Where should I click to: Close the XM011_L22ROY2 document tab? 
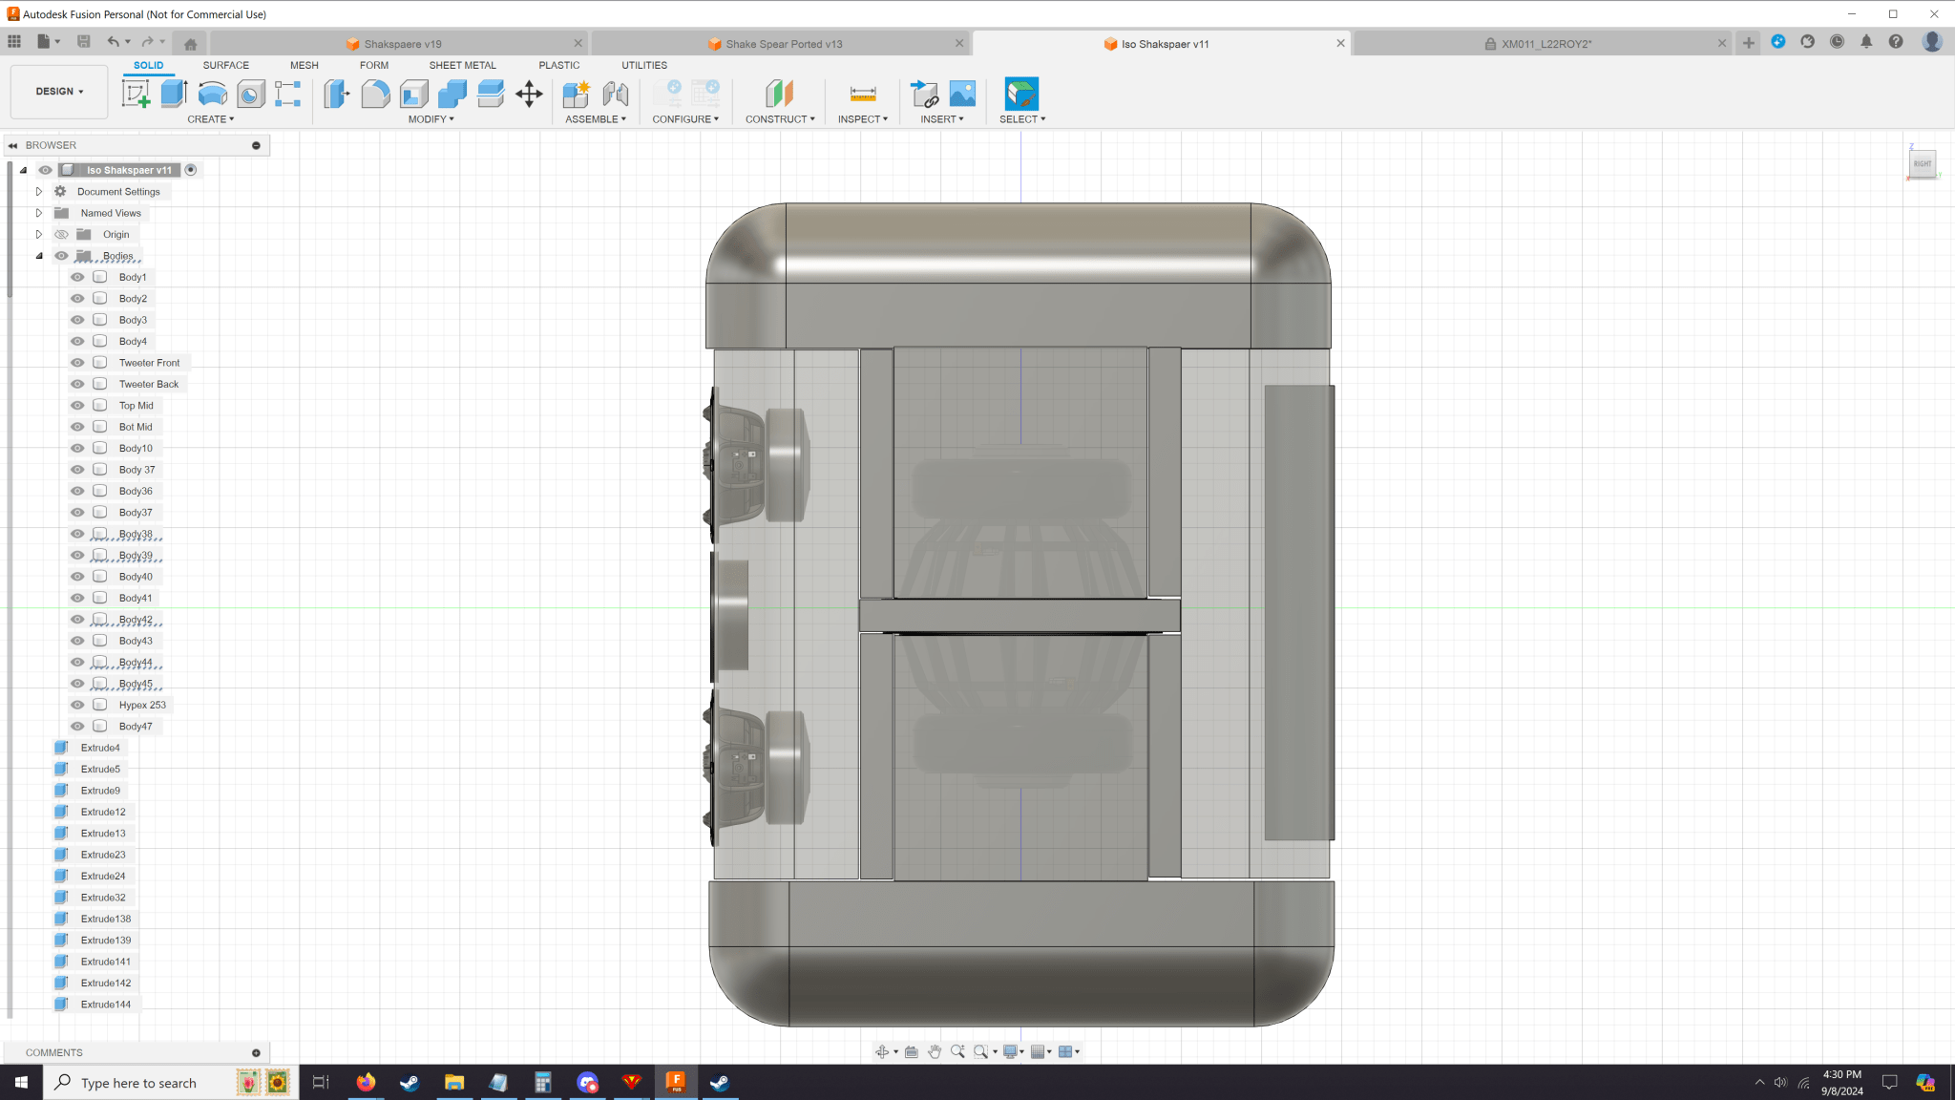point(1721,43)
